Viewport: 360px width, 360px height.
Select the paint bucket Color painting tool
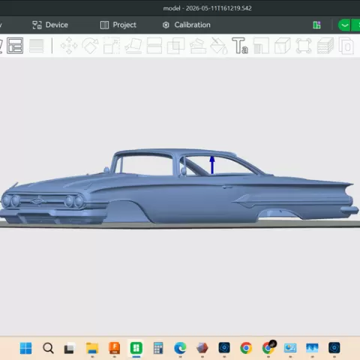[219, 46]
